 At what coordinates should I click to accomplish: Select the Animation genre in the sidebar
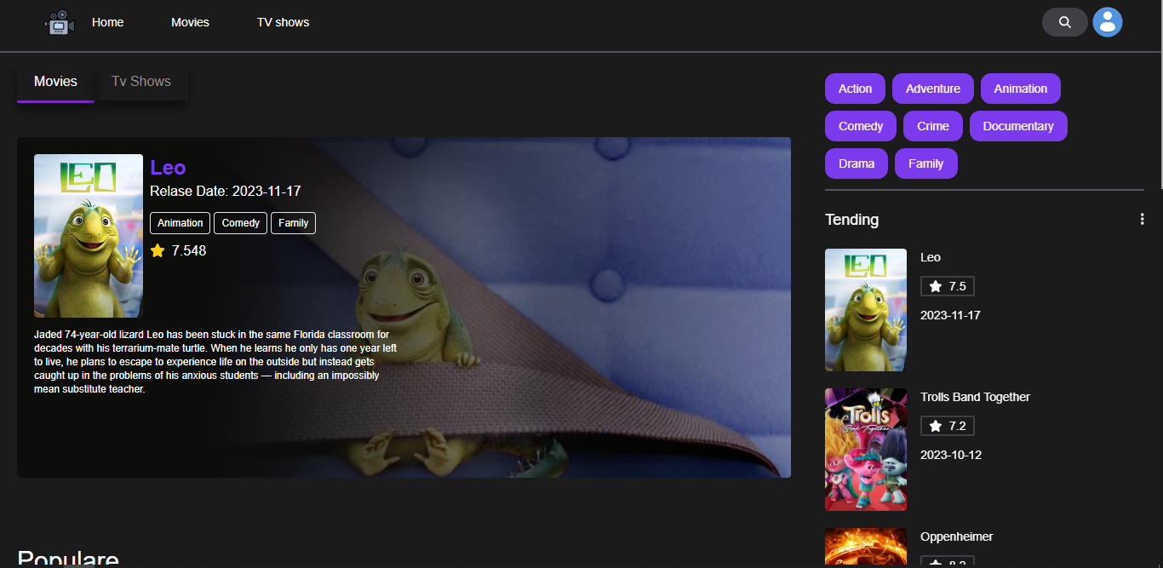[1021, 89]
